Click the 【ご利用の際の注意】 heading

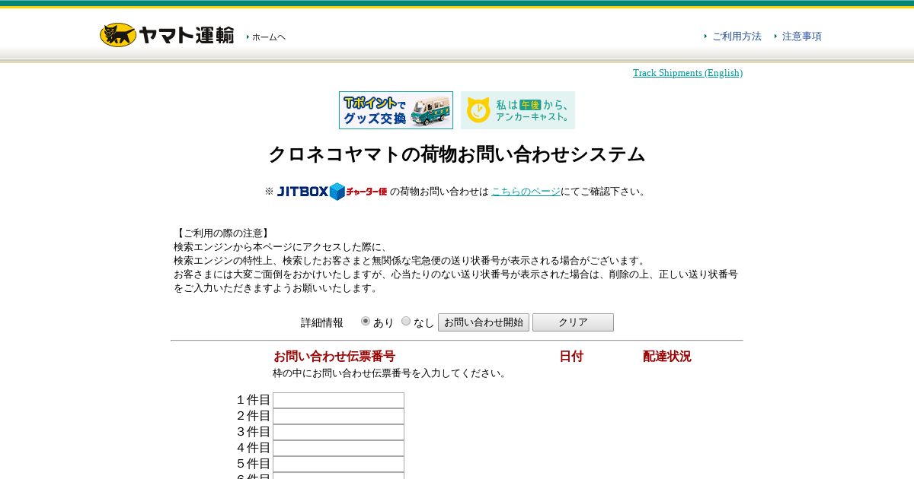(x=222, y=233)
